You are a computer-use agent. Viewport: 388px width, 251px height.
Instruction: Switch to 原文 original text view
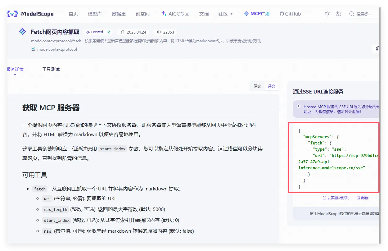click(x=257, y=86)
